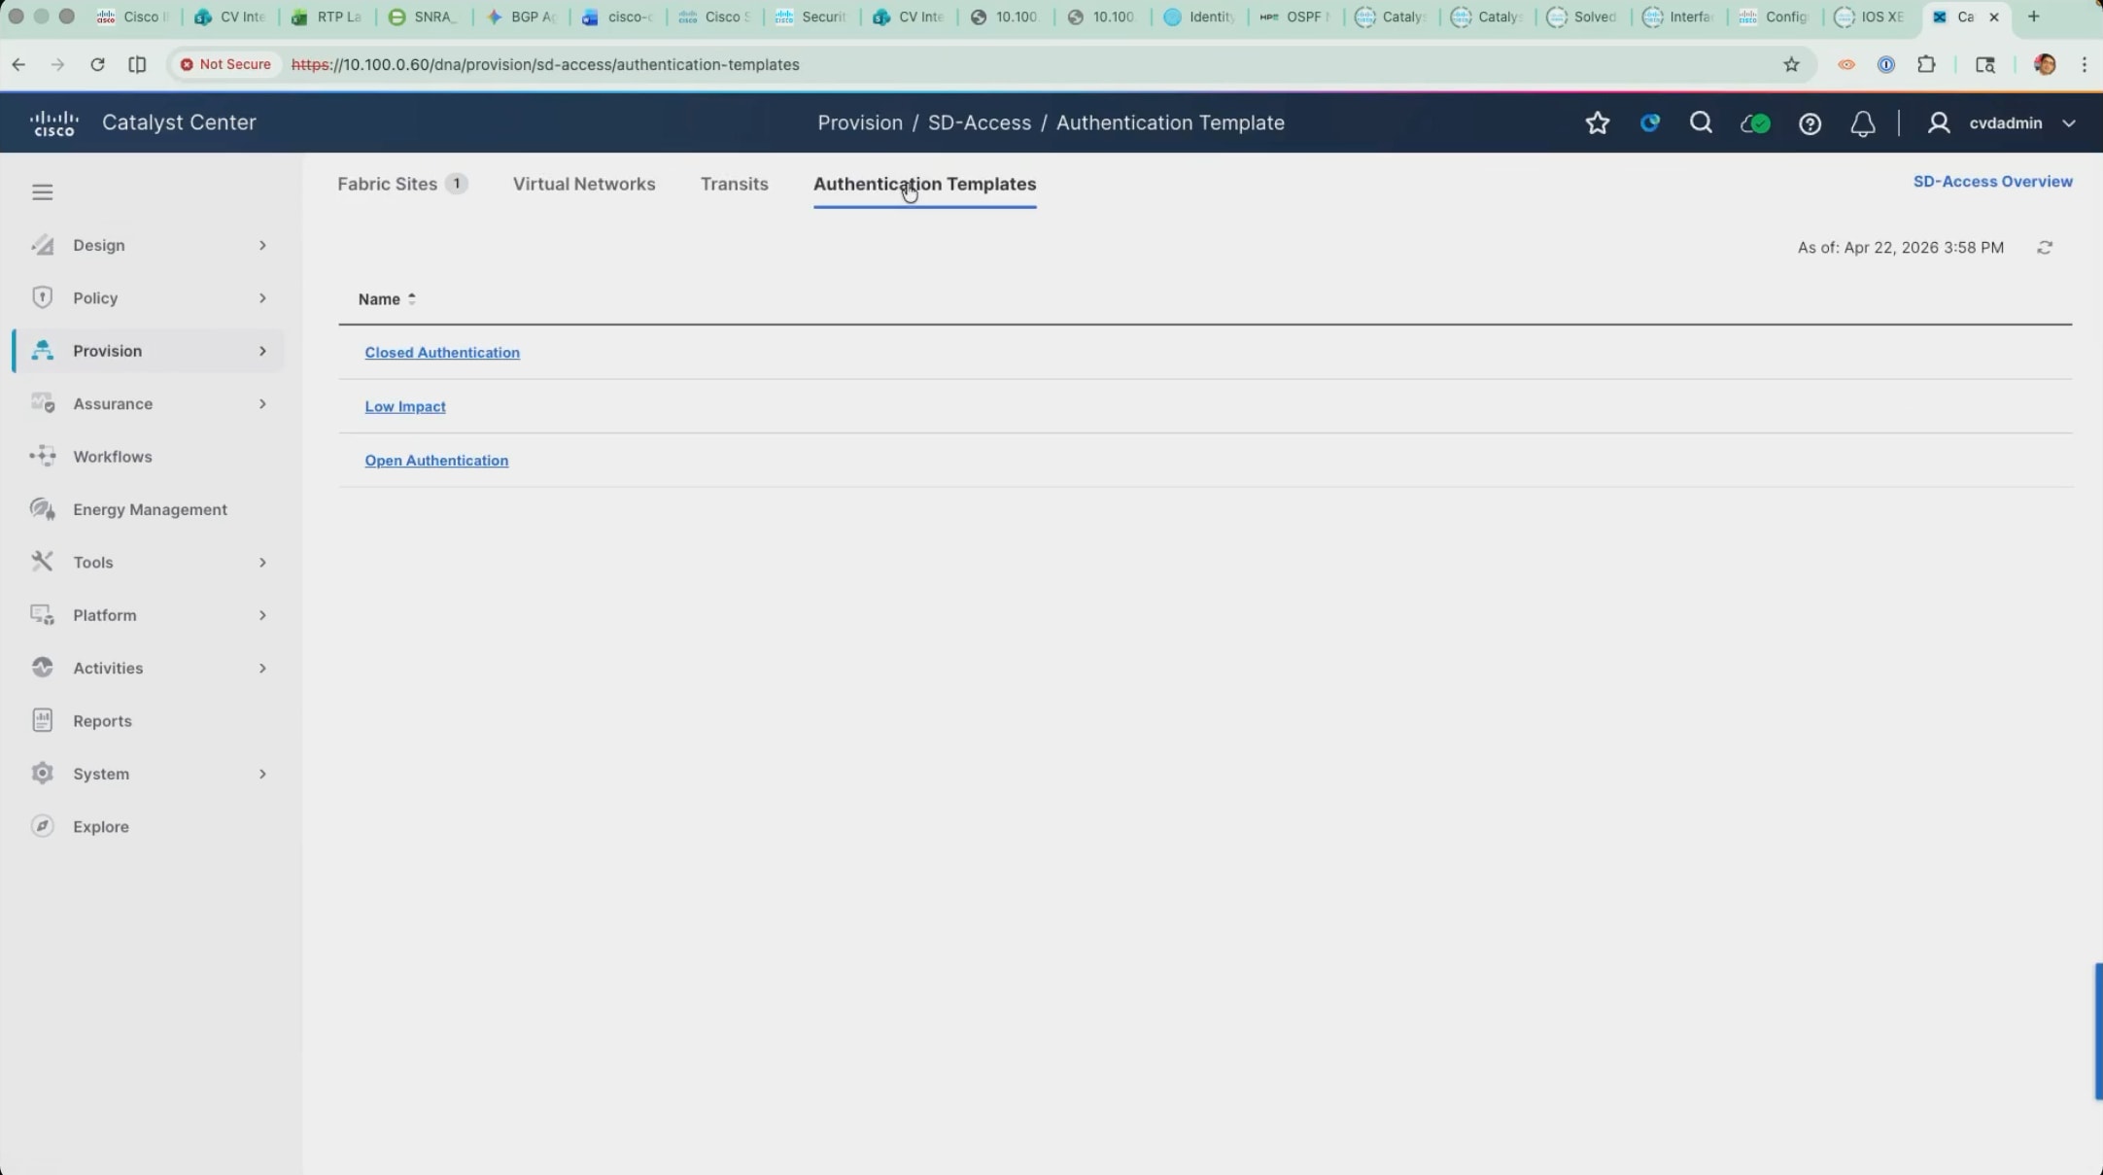
Task: Click the Not Secure site badge
Action: (225, 64)
